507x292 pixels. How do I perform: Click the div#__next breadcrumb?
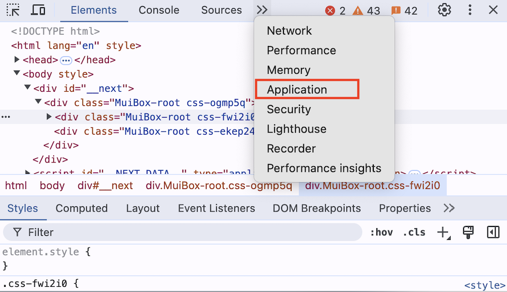point(105,186)
